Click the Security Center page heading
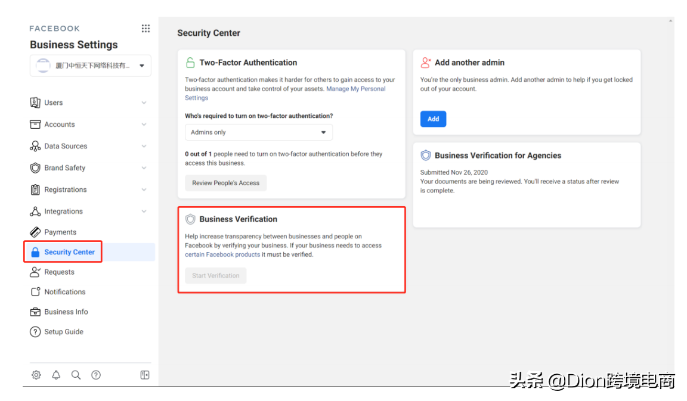Image resolution: width=687 pixels, height=401 pixels. pyautogui.click(x=209, y=33)
